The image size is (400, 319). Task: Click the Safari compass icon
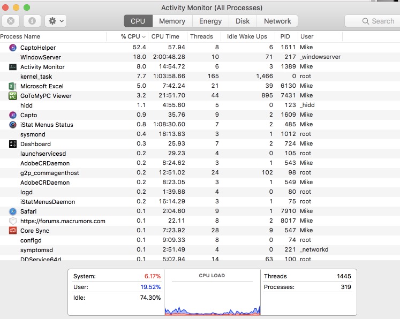click(x=12, y=211)
